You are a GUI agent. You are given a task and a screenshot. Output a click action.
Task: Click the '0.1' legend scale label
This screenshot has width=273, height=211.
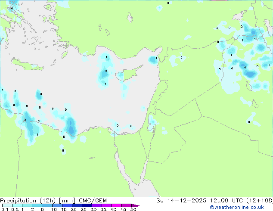tap(5, 209)
